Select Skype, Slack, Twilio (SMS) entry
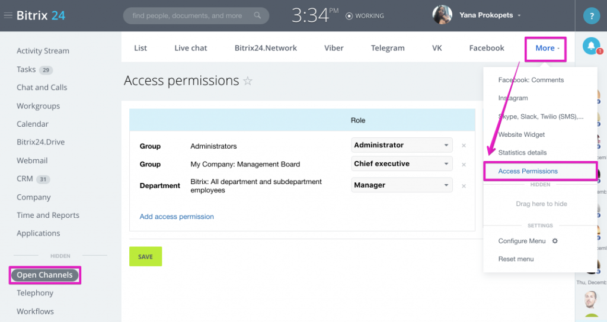607x322 pixels. click(x=541, y=117)
